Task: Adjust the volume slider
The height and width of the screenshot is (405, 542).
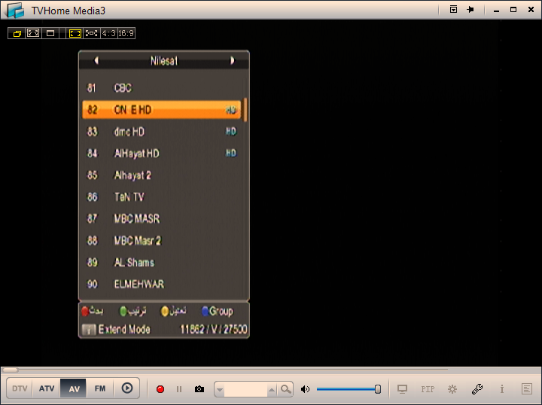Action: point(349,389)
